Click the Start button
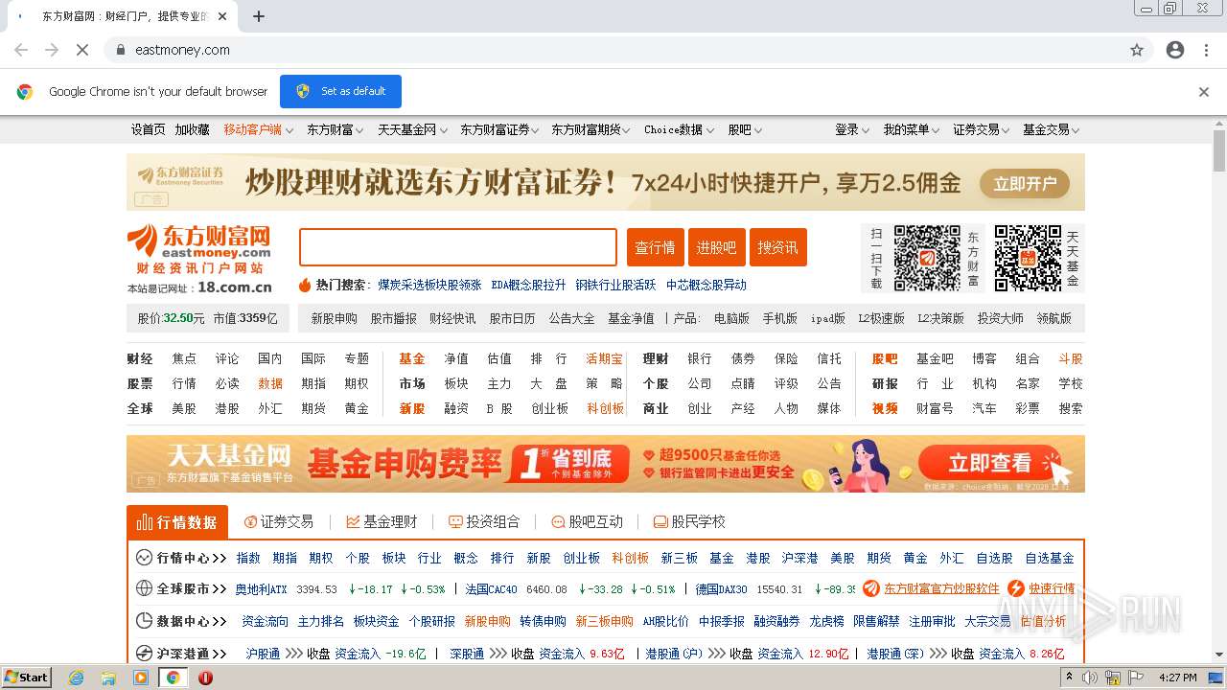This screenshot has width=1227, height=690. (x=27, y=678)
